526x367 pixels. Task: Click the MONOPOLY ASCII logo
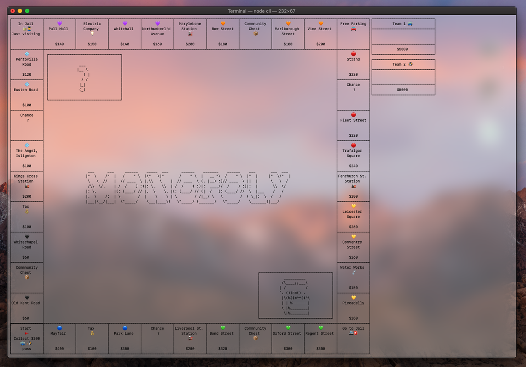point(188,188)
